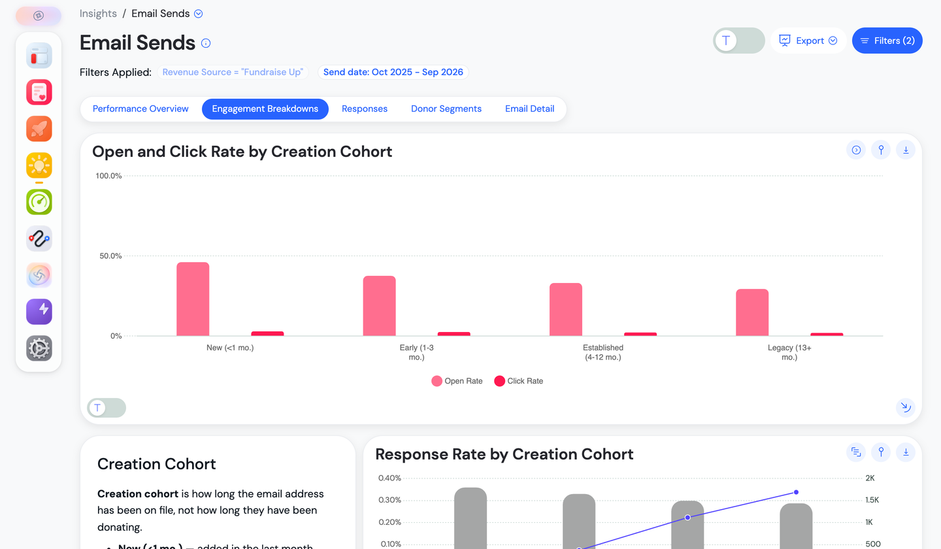
Task: Open the orange rocket icon in sidebar
Action: click(39, 129)
